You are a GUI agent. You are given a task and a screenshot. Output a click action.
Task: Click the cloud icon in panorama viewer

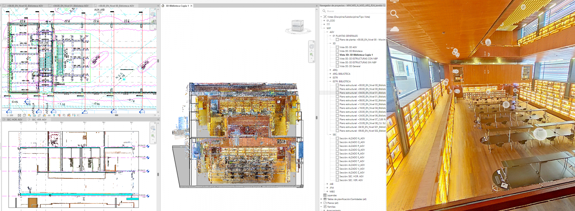pos(394,29)
